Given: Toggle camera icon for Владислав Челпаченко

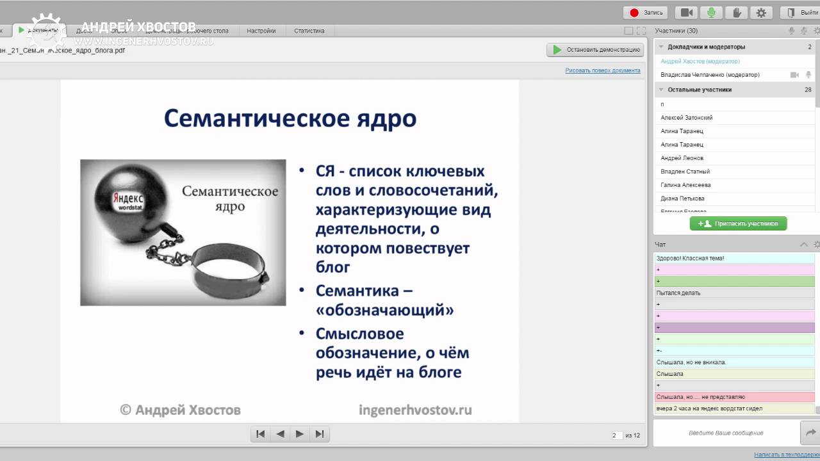Looking at the screenshot, I should [x=794, y=75].
